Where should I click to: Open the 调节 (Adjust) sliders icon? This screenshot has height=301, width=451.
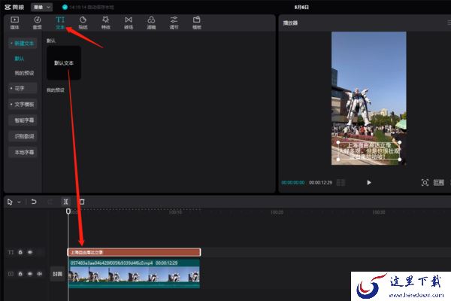(x=174, y=20)
